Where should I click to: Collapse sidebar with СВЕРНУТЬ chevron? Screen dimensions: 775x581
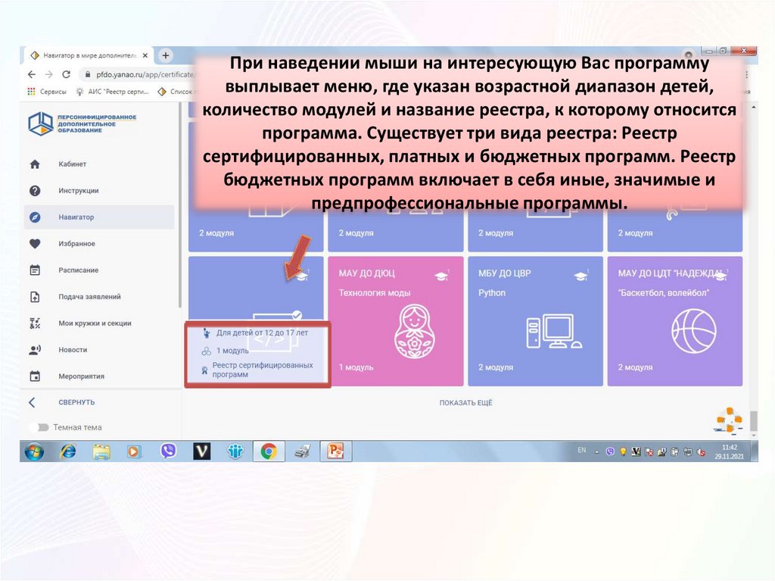[32, 402]
